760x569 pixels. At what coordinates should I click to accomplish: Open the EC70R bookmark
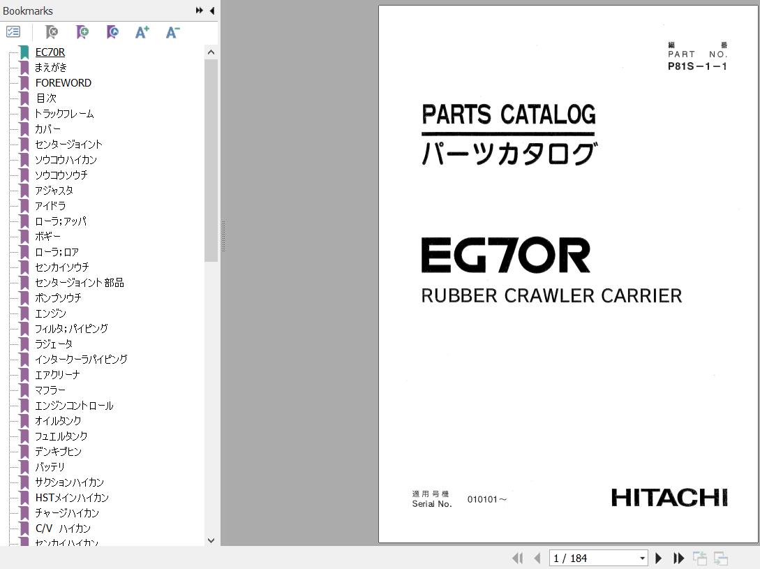coord(50,52)
